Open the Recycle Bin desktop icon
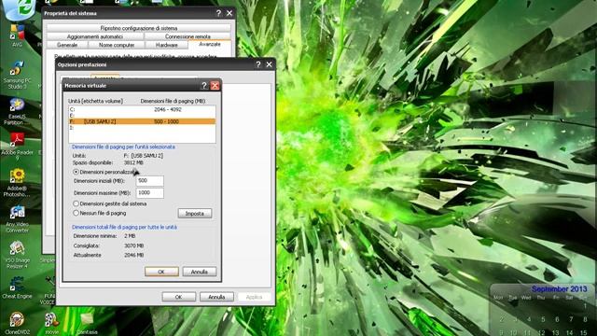 (x=20, y=9)
